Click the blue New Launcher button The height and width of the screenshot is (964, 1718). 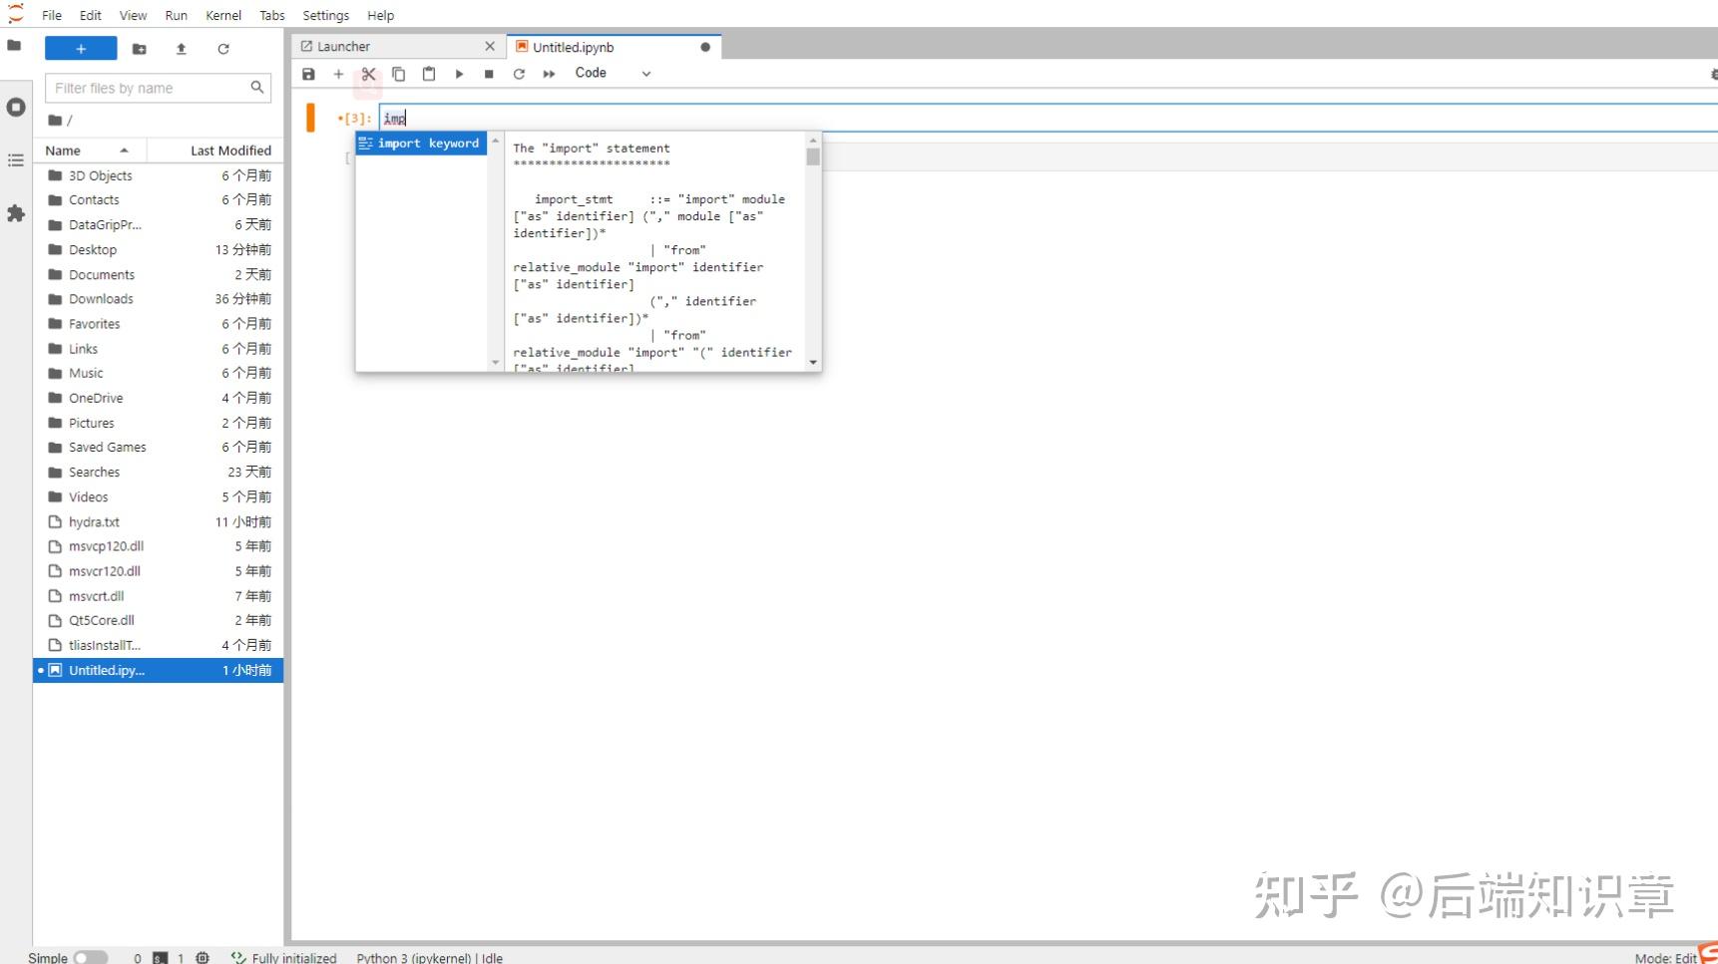pyautogui.click(x=81, y=49)
